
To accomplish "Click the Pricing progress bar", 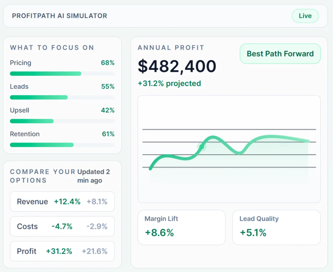I will pyautogui.click(x=62, y=74).
